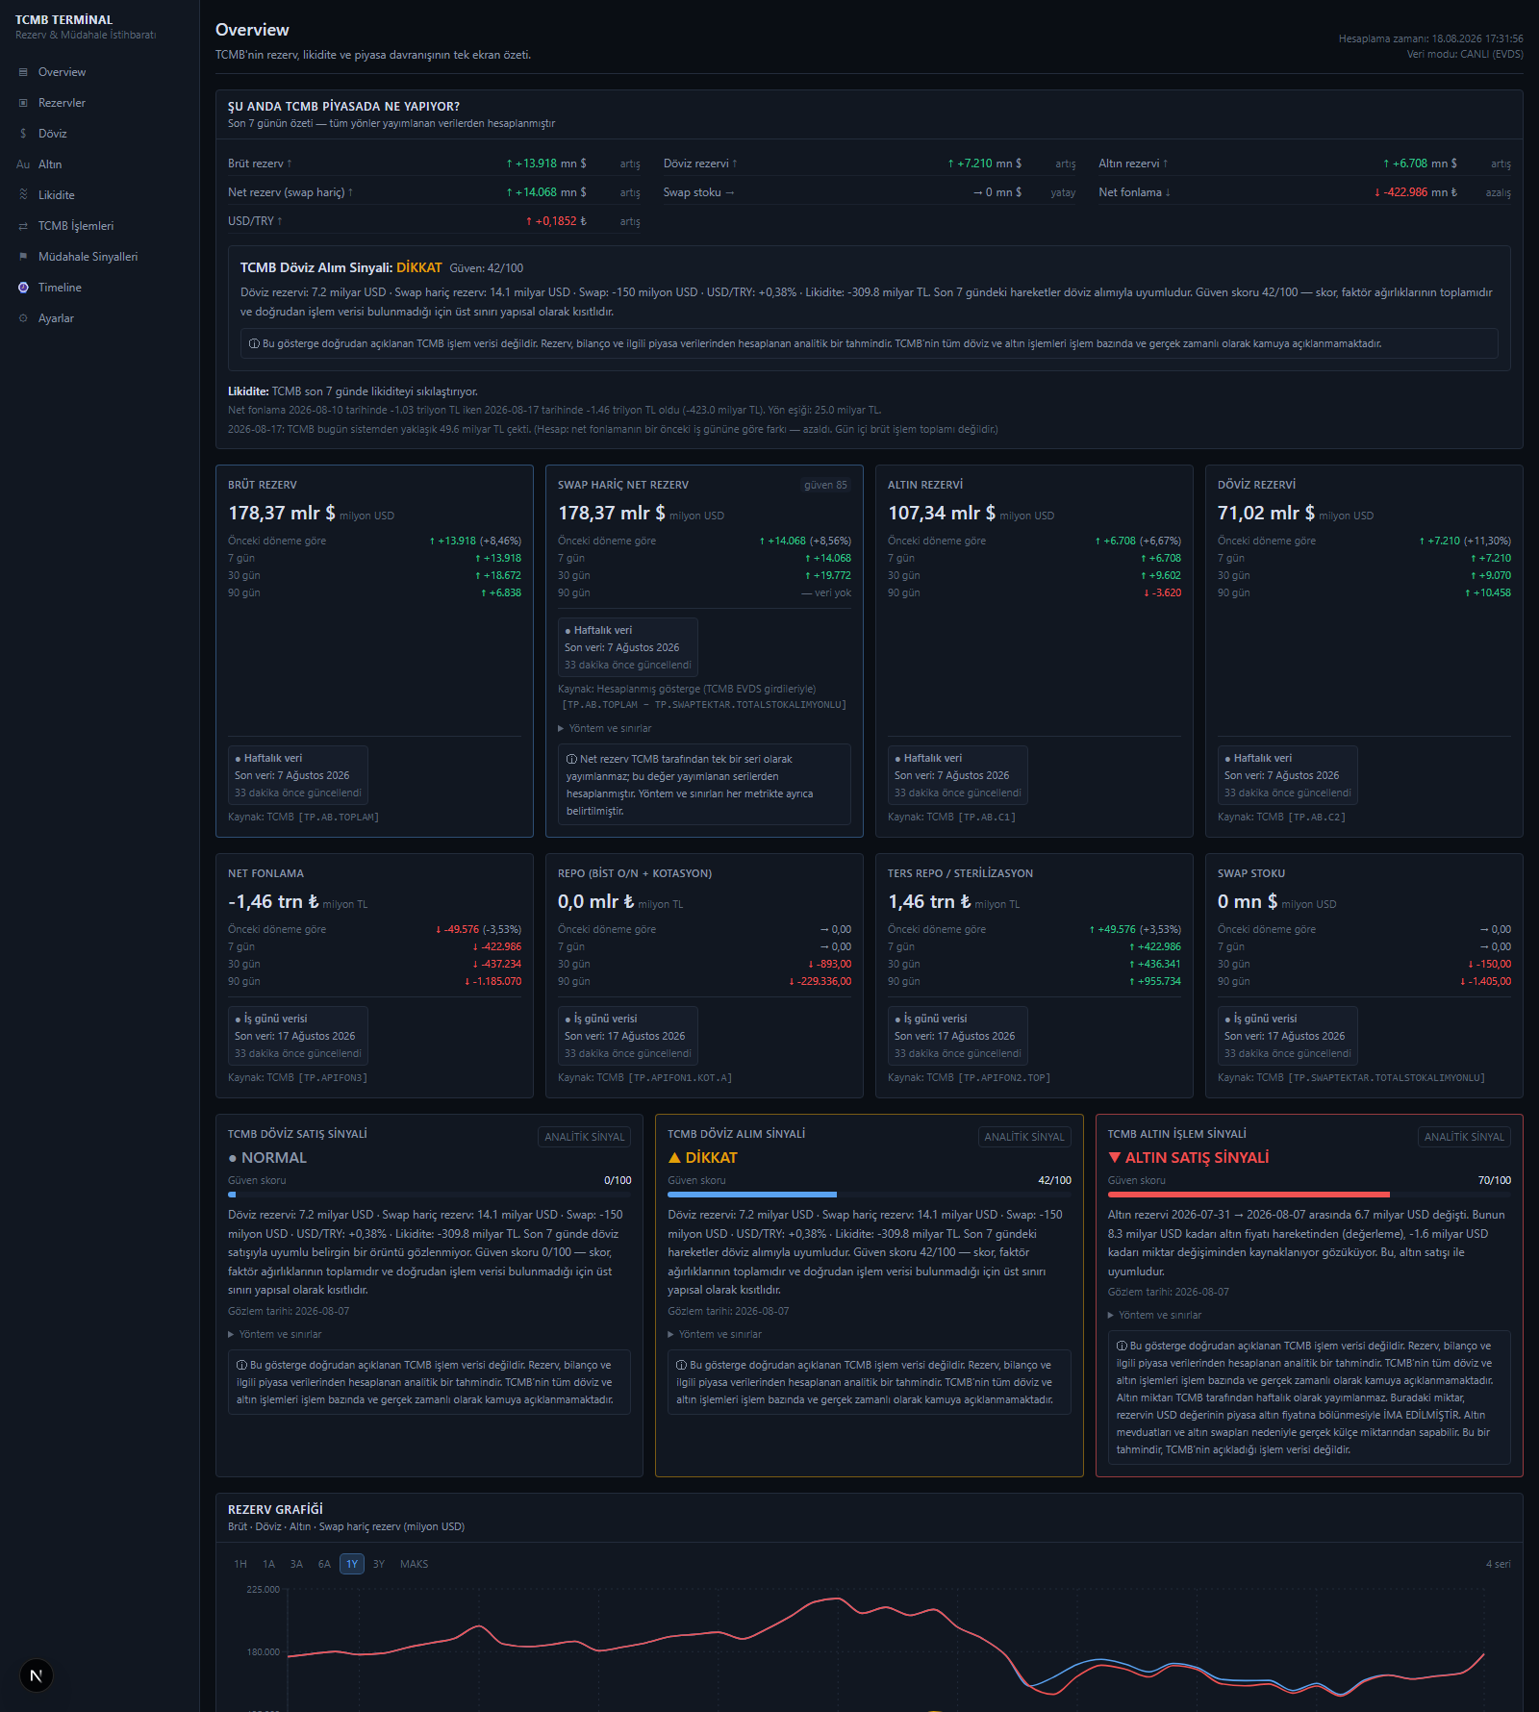Click the Rezervler sidebar icon
Image resolution: width=1539 pixels, height=1712 pixels.
coord(23,103)
